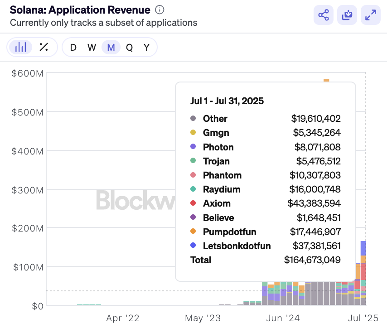Expand the chart to fullscreen
The image size is (387, 328).
pyautogui.click(x=370, y=15)
